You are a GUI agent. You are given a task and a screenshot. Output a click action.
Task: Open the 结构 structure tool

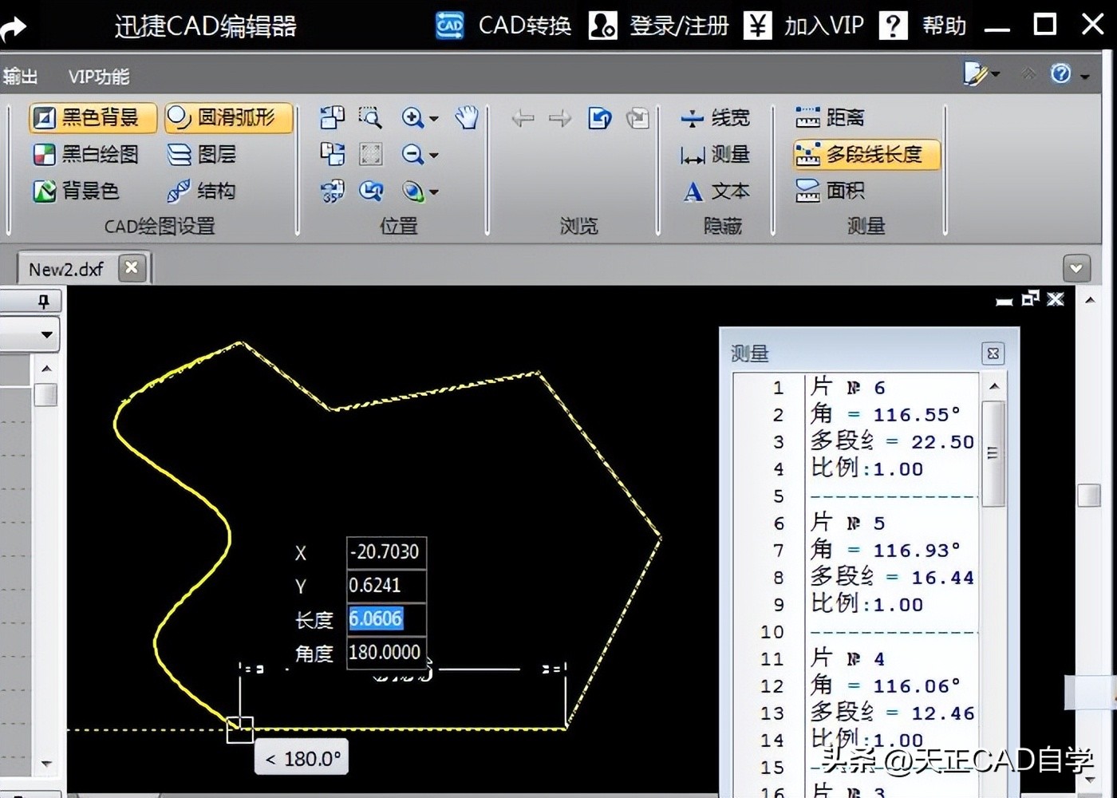[202, 191]
